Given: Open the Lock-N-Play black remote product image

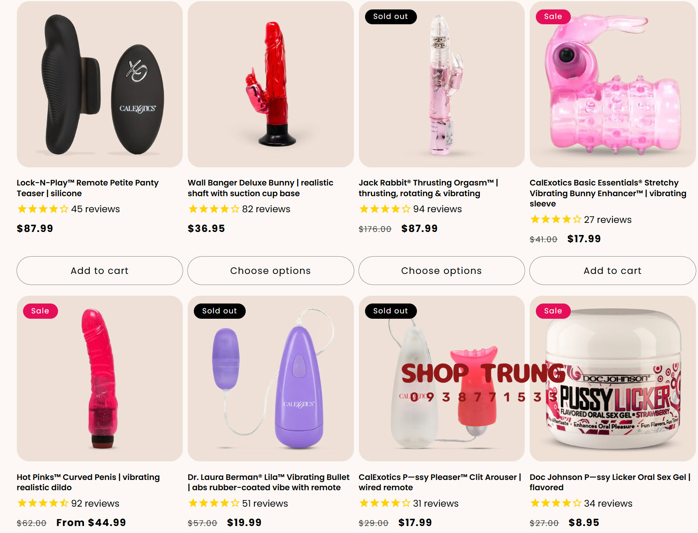Looking at the screenshot, I should [x=100, y=84].
